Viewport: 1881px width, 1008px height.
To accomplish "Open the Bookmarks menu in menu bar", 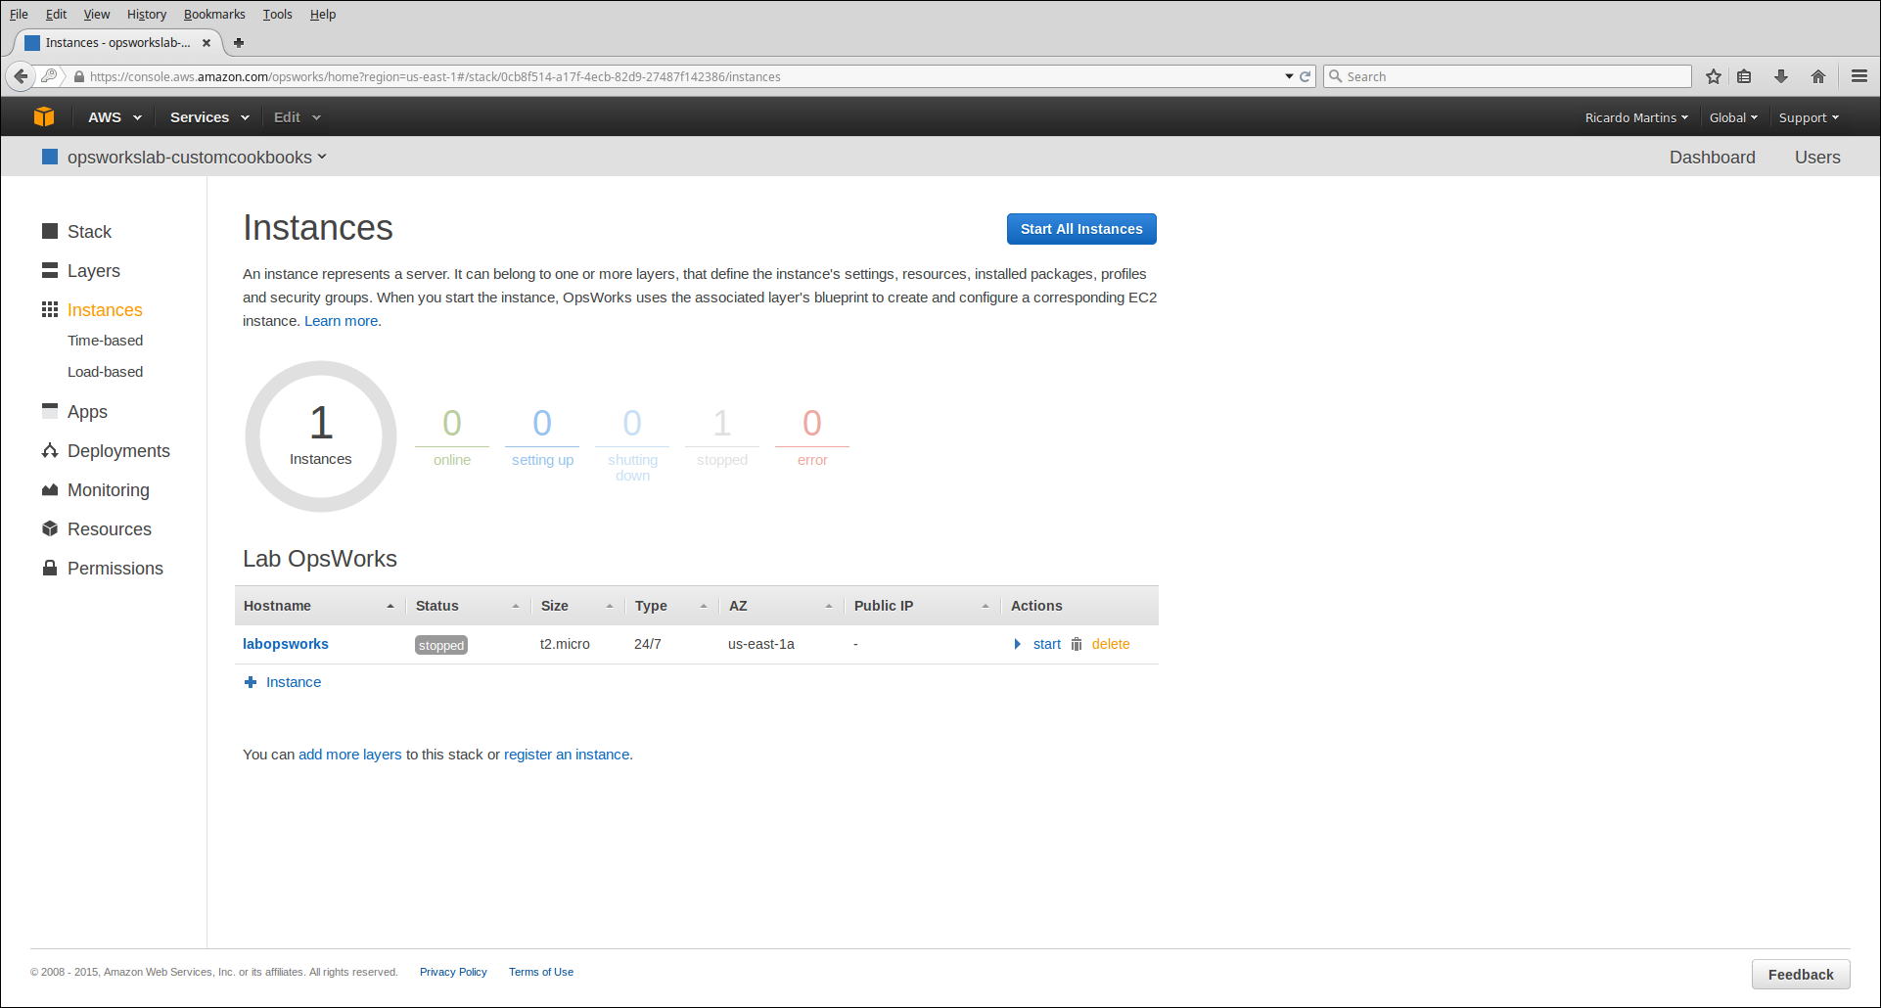I will tap(214, 15).
